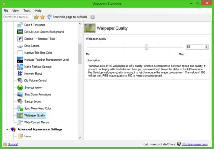Collapse the Advanced Appearance Settings group
214x149 pixels.
[7, 129]
